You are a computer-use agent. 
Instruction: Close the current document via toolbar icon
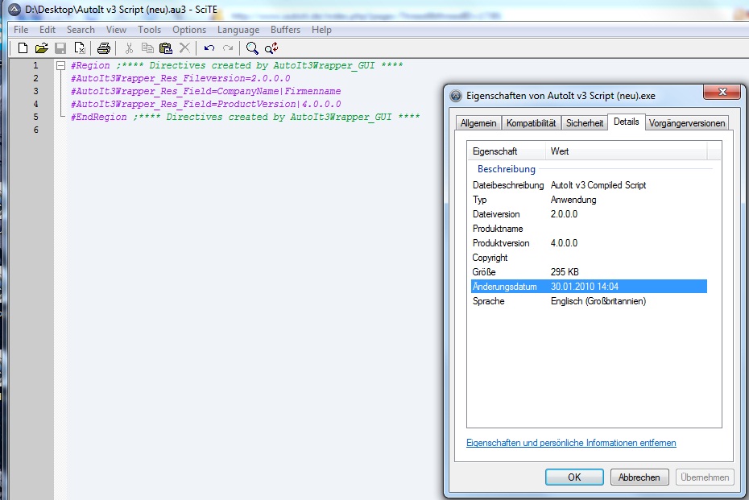pos(80,48)
